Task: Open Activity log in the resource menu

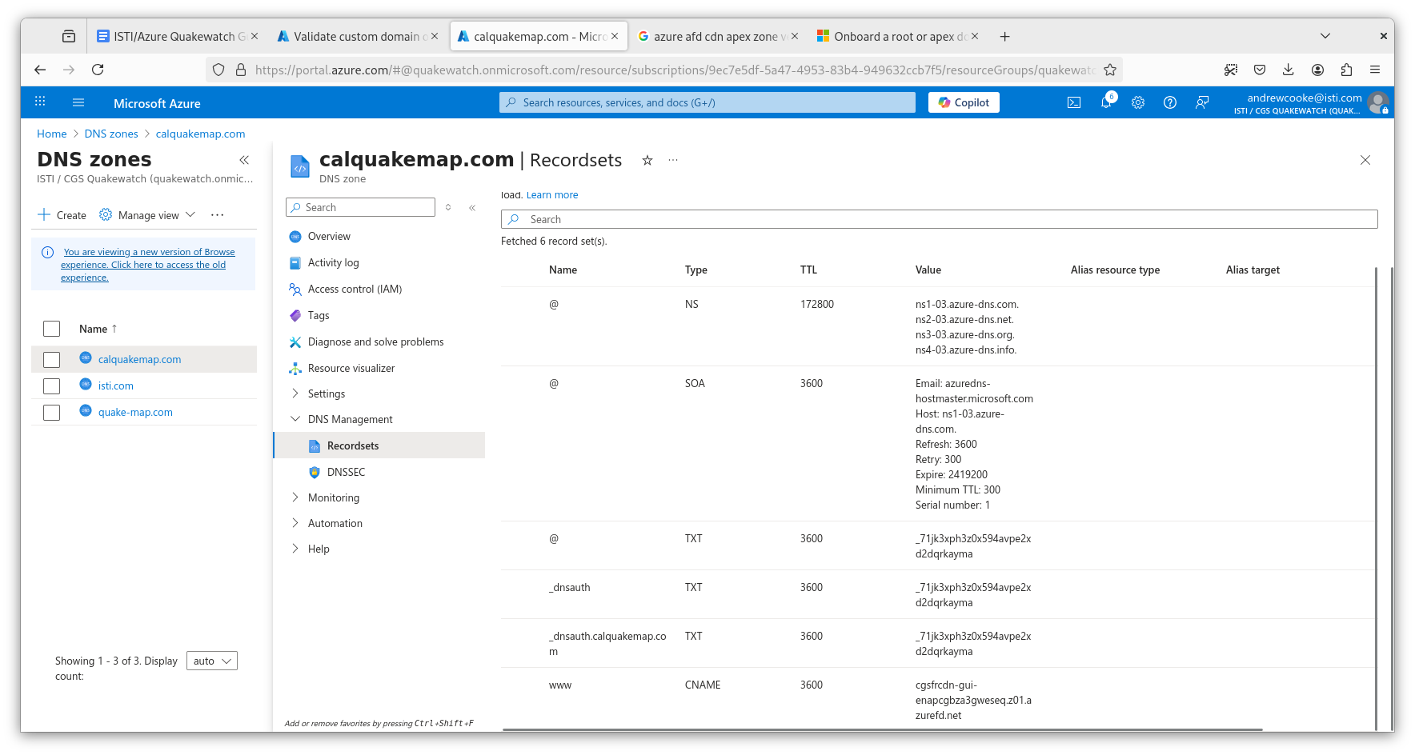Action: (x=333, y=262)
